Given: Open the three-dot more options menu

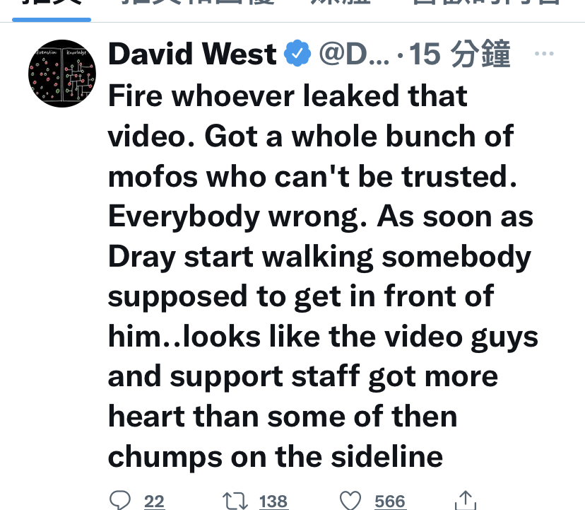Looking at the screenshot, I should 544,54.
